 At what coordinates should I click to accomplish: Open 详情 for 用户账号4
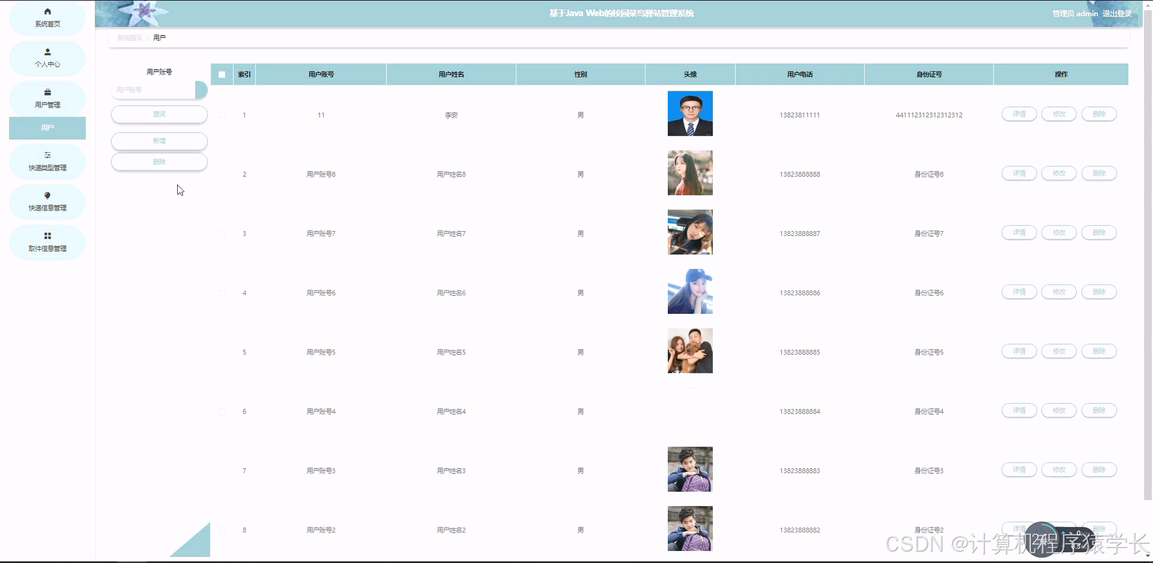pyautogui.click(x=1019, y=411)
